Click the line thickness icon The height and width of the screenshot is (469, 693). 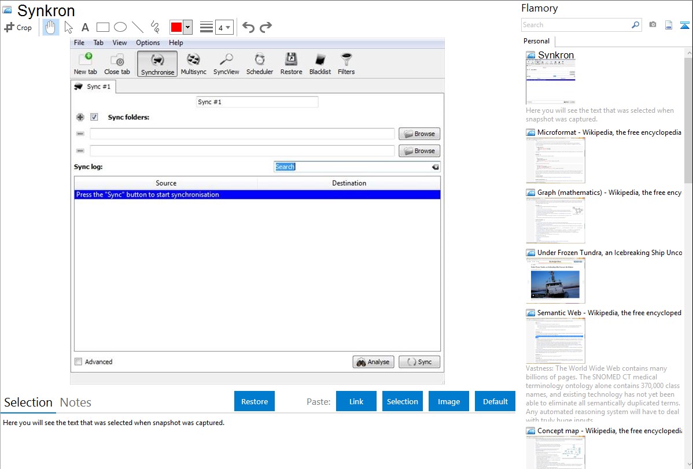pyautogui.click(x=207, y=27)
